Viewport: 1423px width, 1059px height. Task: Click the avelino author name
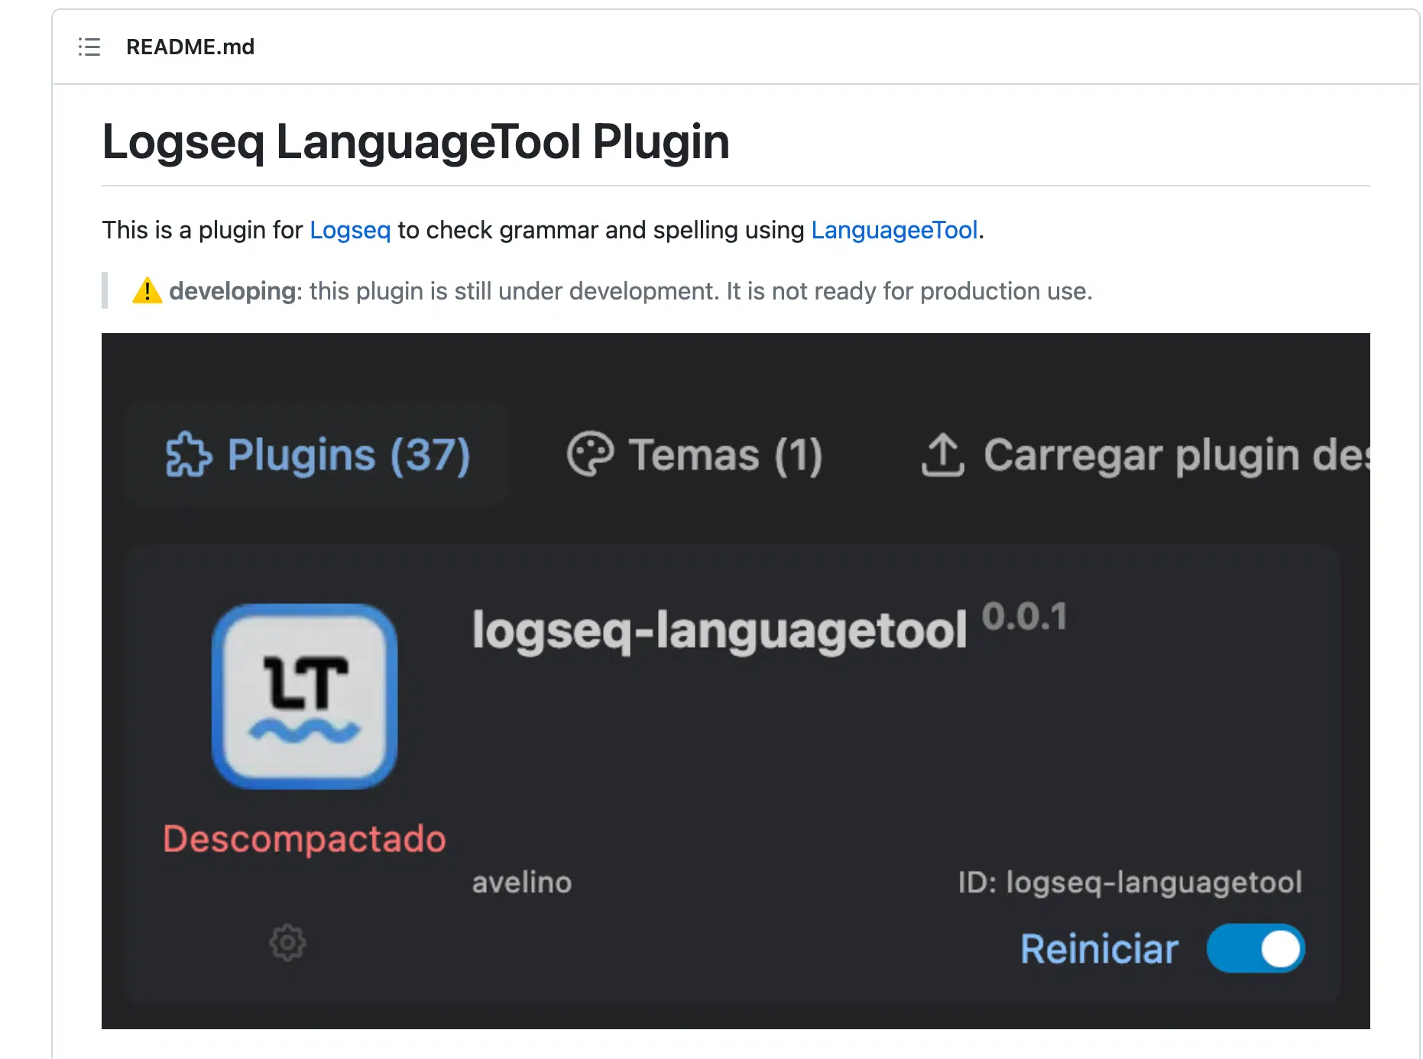(x=522, y=883)
